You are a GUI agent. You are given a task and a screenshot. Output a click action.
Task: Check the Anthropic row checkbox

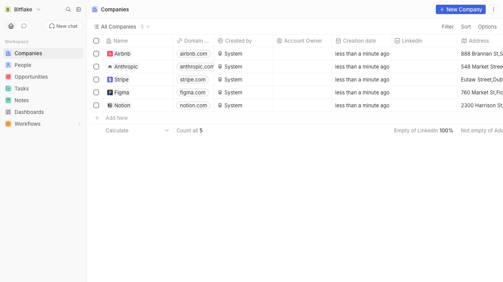pyautogui.click(x=96, y=67)
